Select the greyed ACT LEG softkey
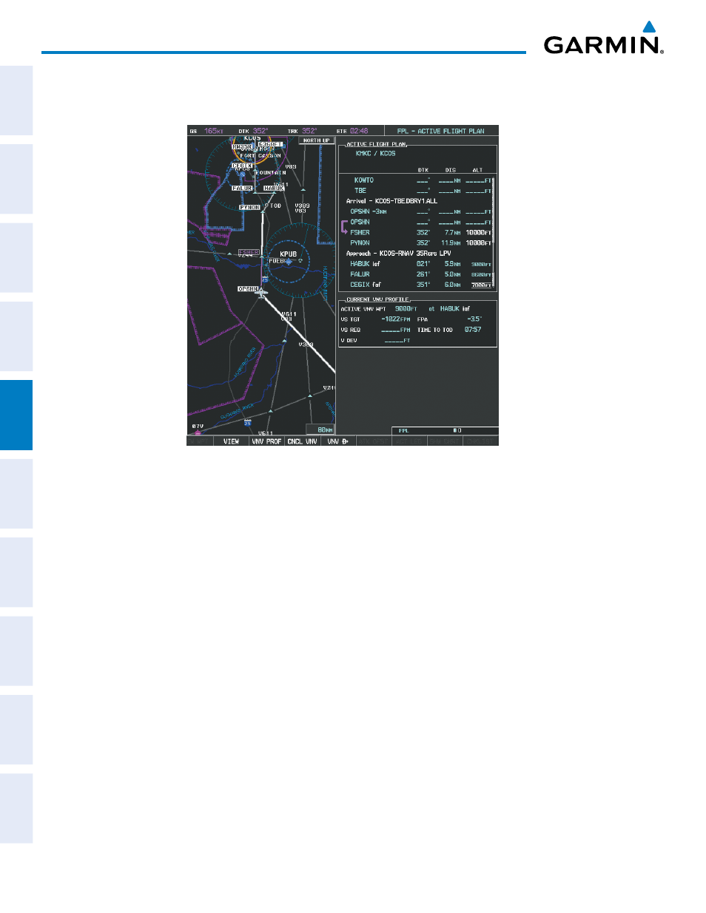The width and height of the screenshot is (706, 913). click(409, 441)
